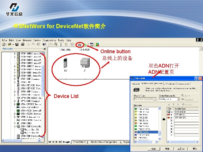203x152 pixels.
Task: Select slot 01 module 1794-OW8/A cell
Action: pos(186,118)
